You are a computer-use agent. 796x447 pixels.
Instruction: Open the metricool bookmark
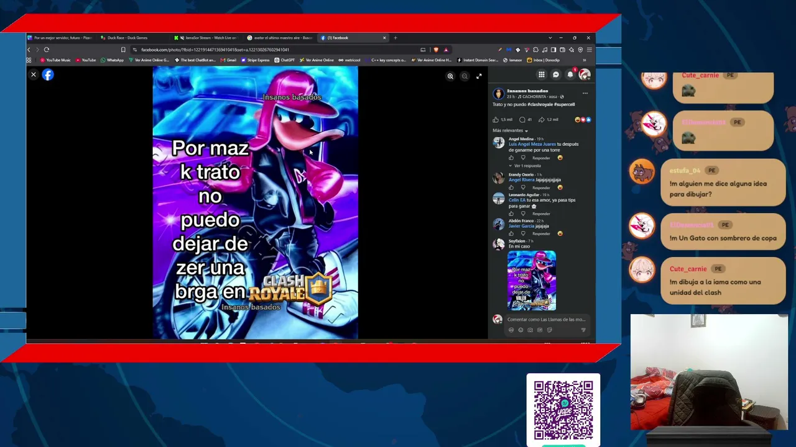[349, 60]
